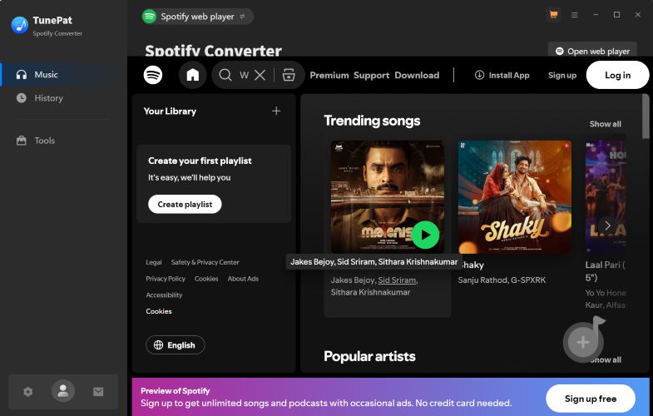653x416 pixels.
Task: Open the user profile avatar icon
Action: click(x=63, y=391)
